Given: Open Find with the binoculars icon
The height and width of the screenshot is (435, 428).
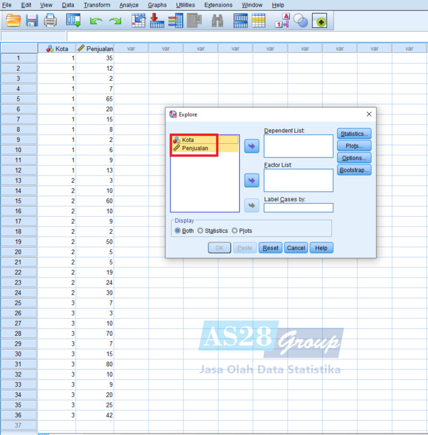Looking at the screenshot, I should point(217,21).
